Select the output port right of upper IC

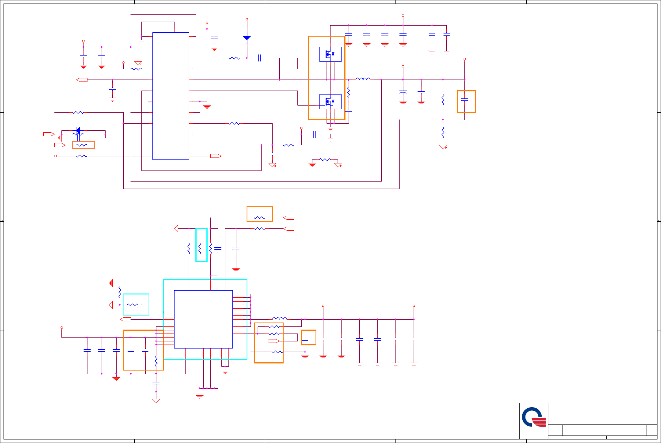click(x=216, y=156)
